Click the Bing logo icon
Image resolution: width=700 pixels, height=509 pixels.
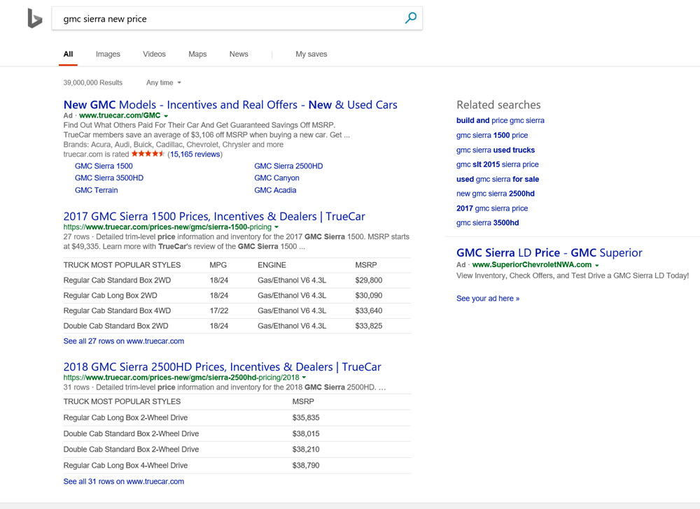coord(35,19)
